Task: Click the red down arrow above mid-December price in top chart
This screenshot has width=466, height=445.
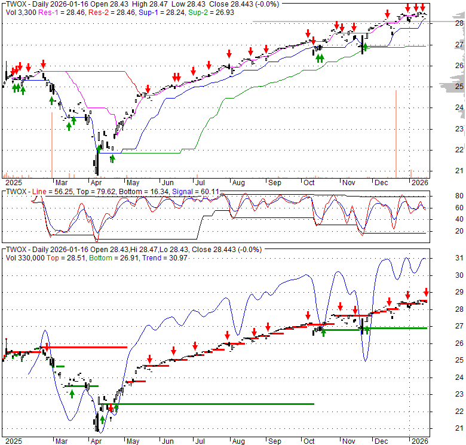Action: [x=388, y=14]
